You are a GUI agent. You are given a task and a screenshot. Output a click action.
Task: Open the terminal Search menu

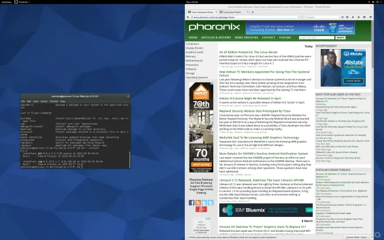[x=44, y=101]
